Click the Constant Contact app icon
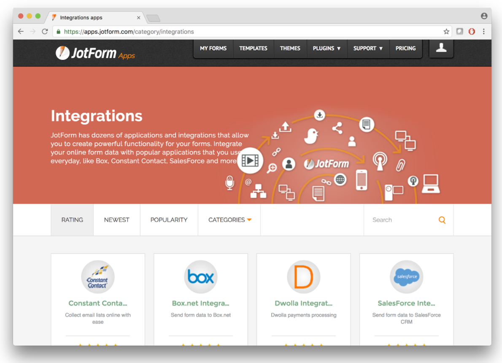 click(x=97, y=277)
